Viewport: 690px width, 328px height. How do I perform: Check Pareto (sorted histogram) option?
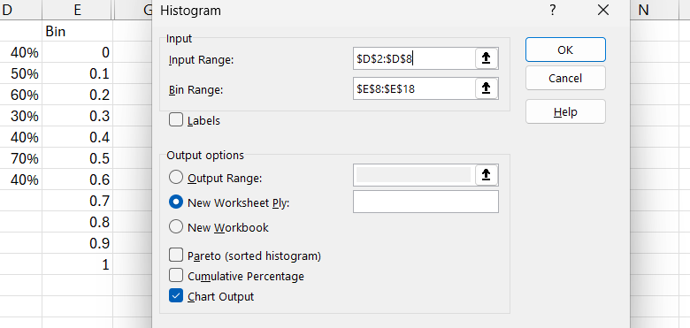click(x=176, y=255)
